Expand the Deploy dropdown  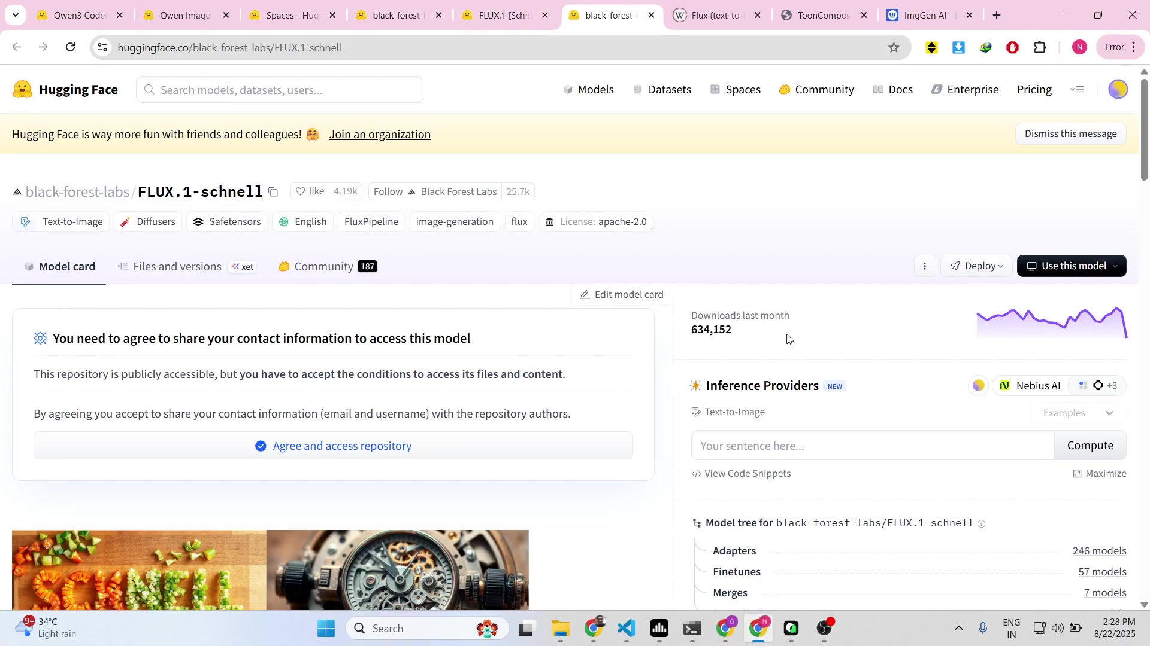pyautogui.click(x=977, y=266)
